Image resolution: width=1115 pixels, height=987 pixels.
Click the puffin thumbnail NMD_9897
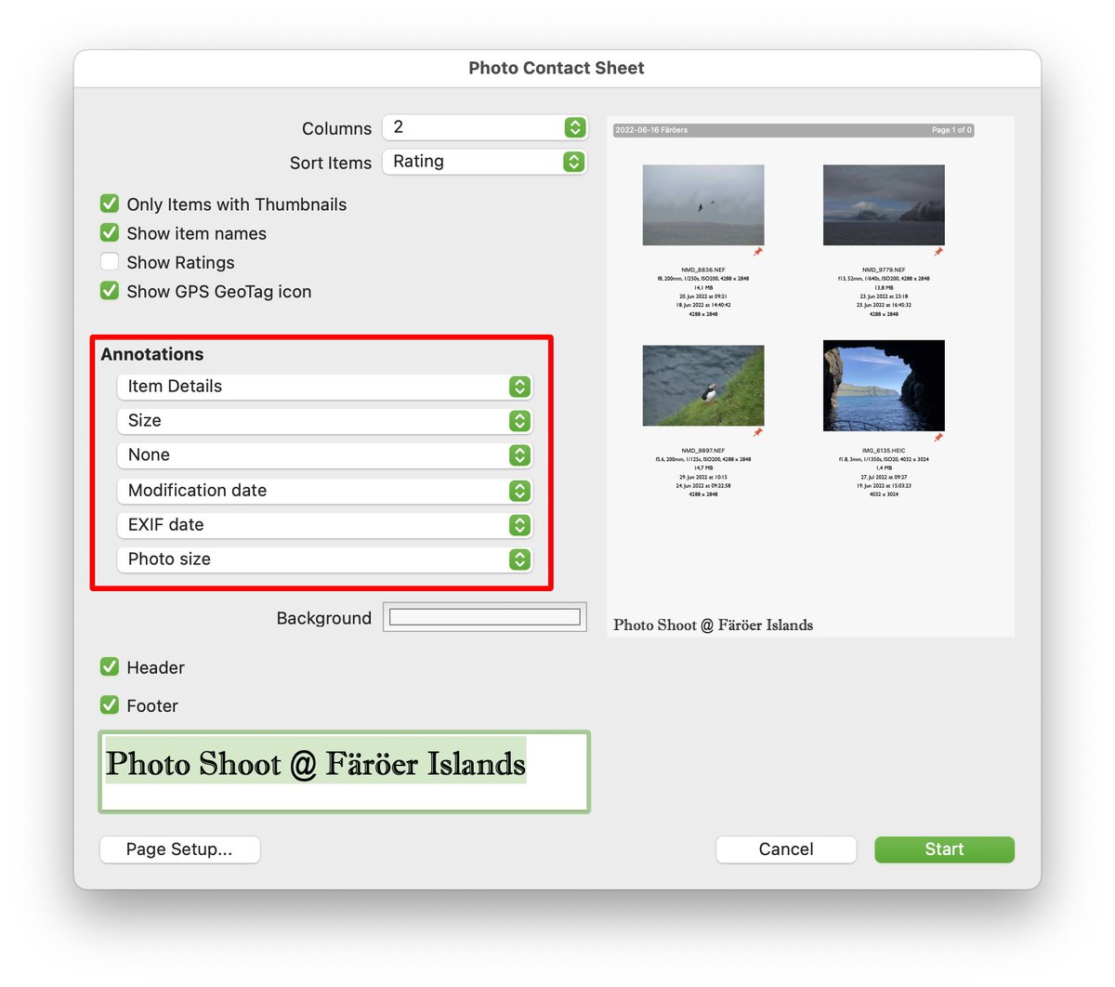click(703, 386)
